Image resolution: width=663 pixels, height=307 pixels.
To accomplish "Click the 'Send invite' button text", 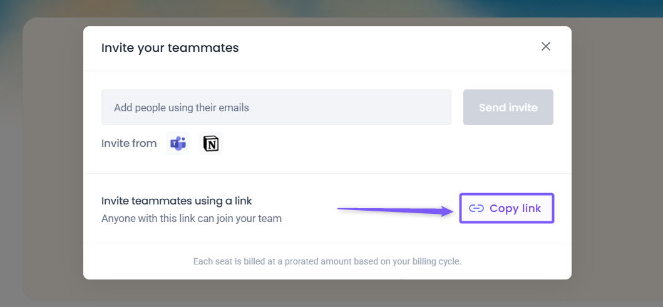I will (508, 108).
